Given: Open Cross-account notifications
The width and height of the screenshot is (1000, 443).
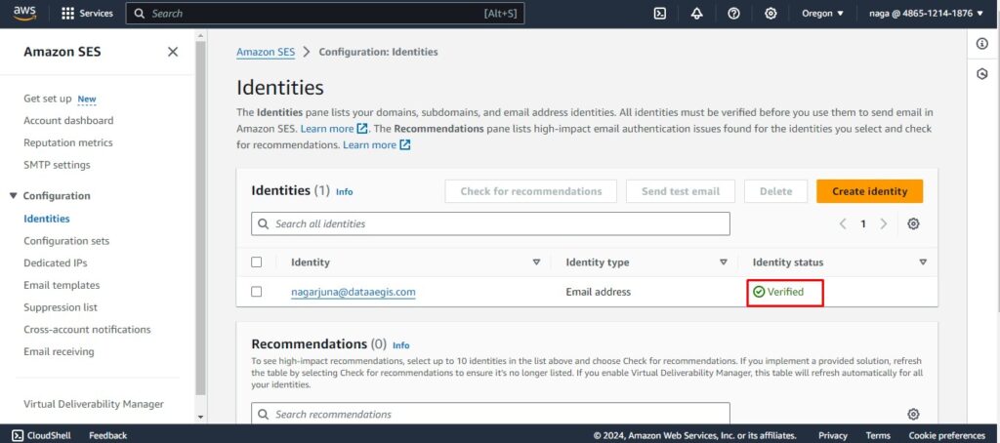Looking at the screenshot, I should pos(87,330).
